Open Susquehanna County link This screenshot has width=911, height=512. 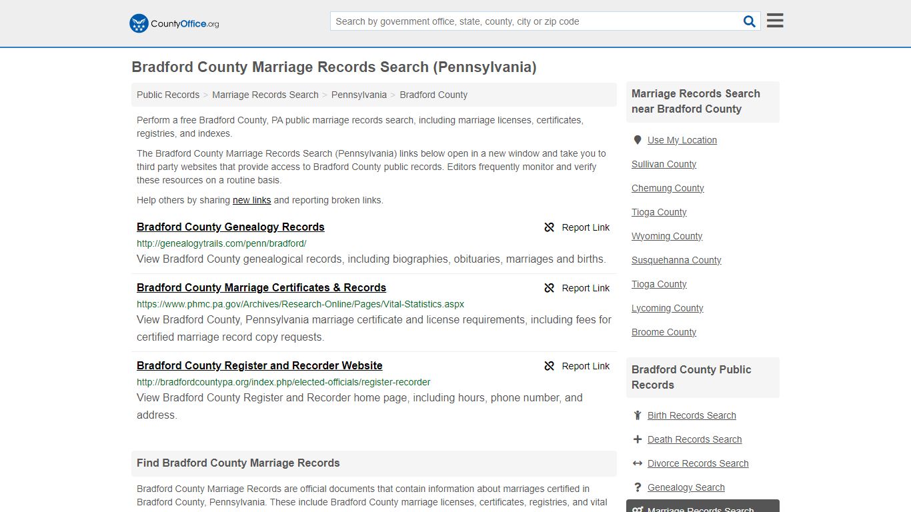tap(676, 260)
